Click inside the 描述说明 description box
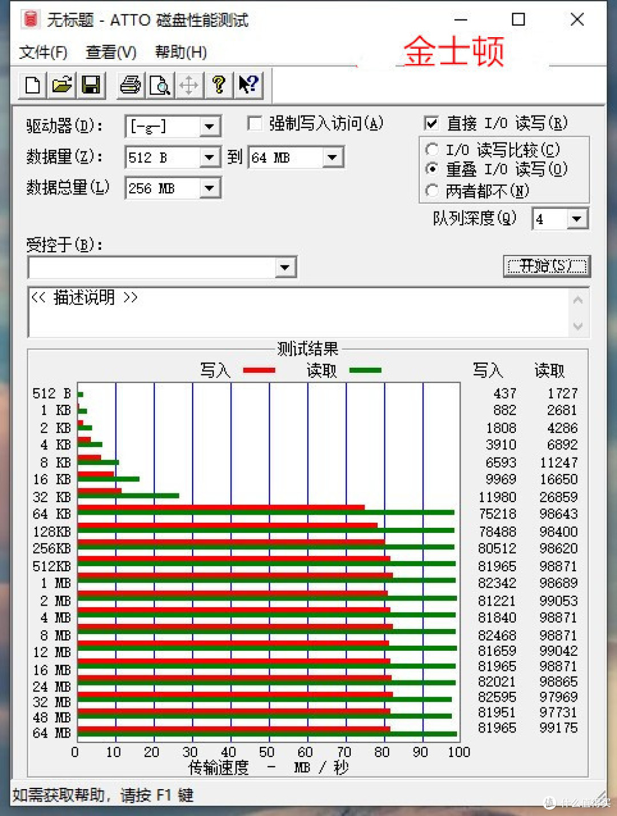 point(297,312)
